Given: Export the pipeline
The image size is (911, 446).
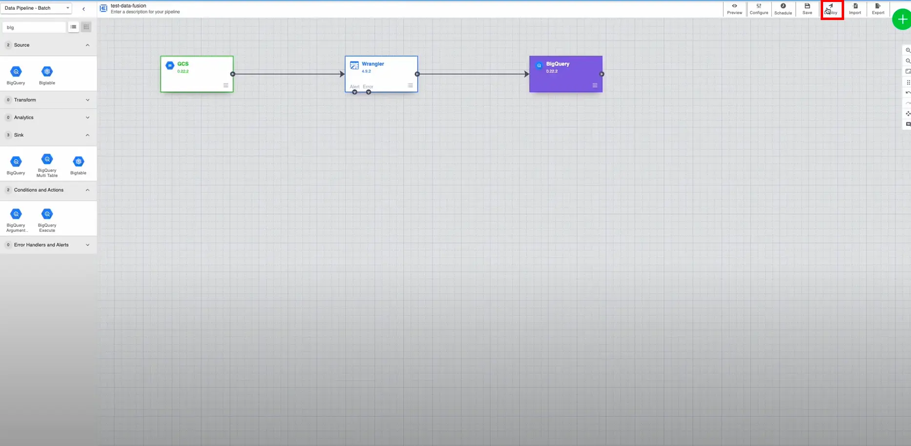Looking at the screenshot, I should tap(878, 9).
